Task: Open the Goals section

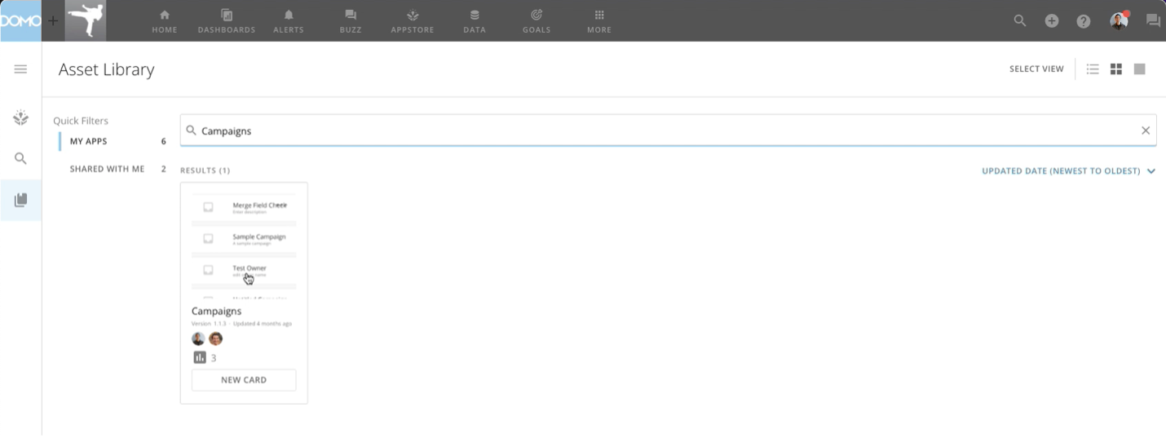Action: (537, 21)
